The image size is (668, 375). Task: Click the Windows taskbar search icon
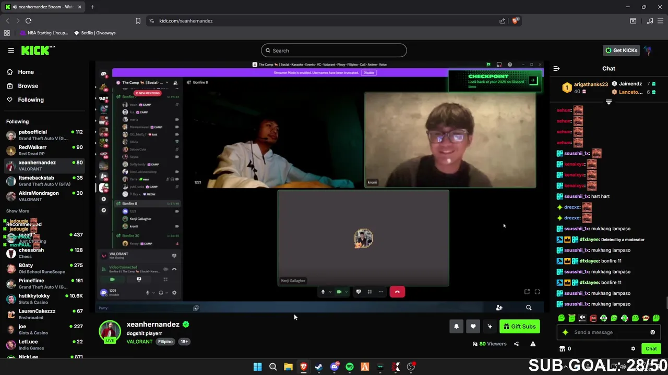click(x=273, y=367)
